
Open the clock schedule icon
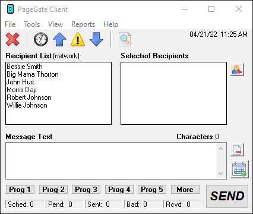41,39
